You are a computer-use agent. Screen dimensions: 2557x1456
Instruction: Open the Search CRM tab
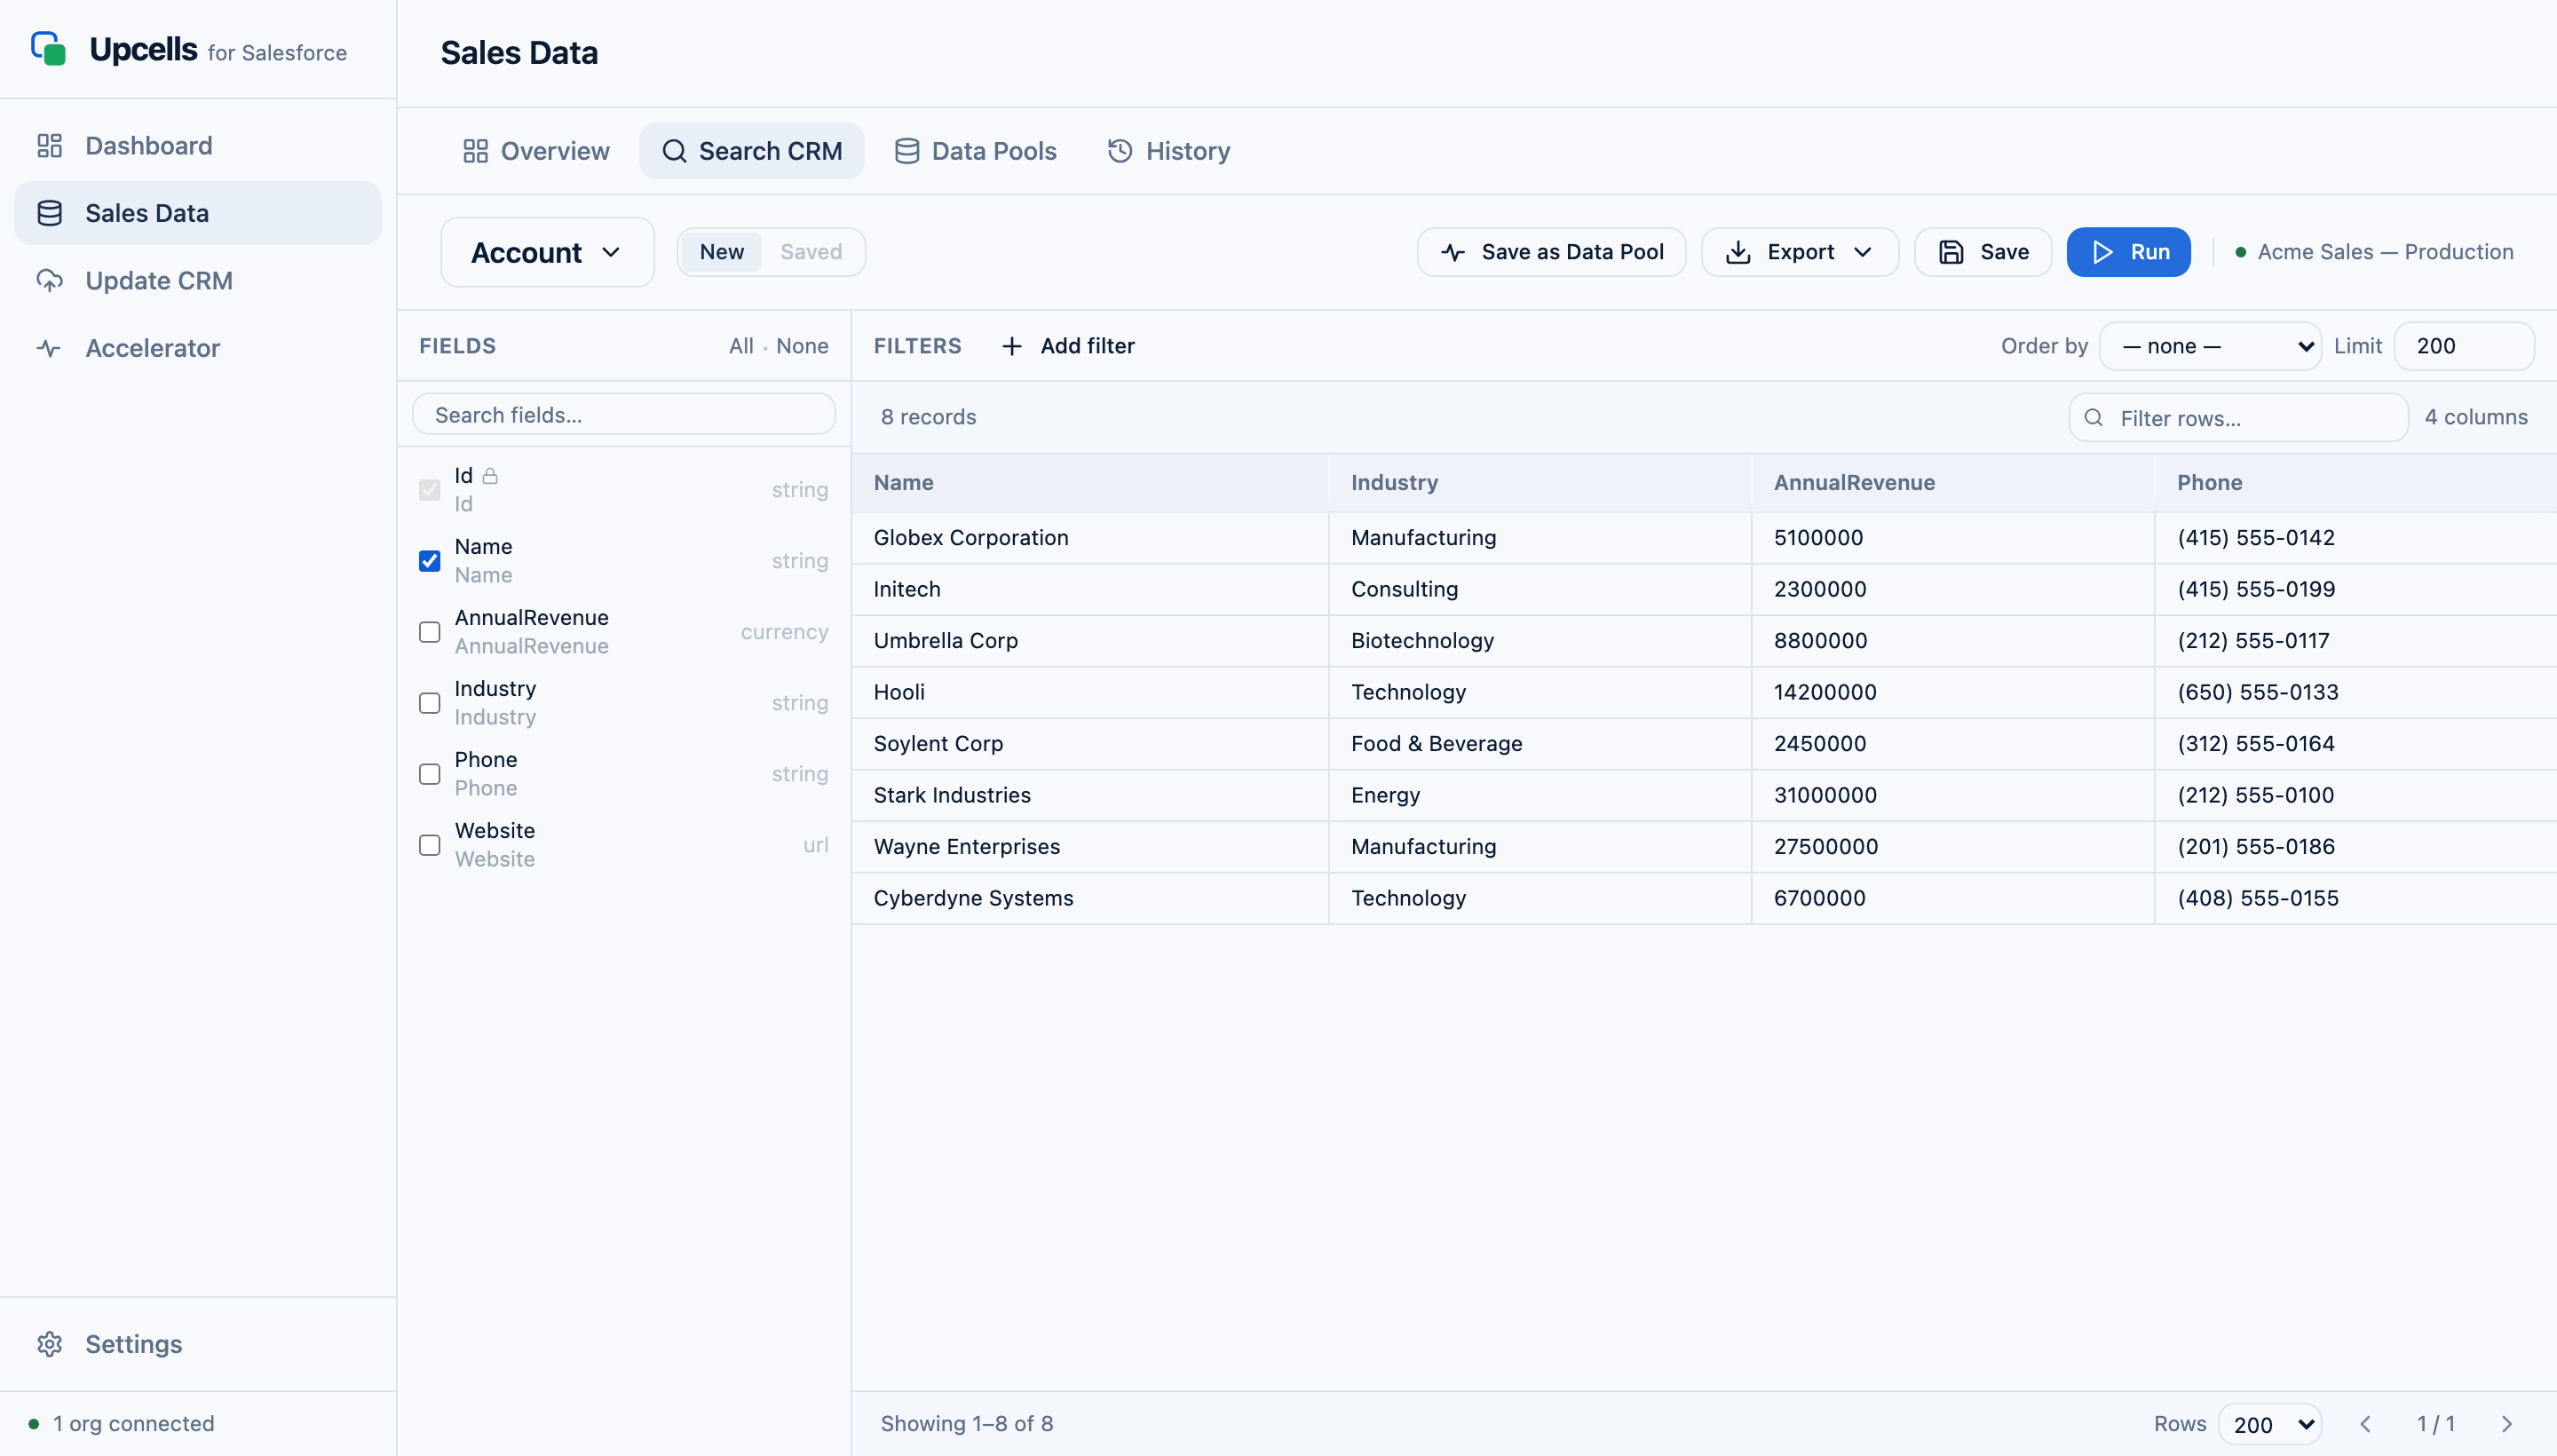point(752,151)
